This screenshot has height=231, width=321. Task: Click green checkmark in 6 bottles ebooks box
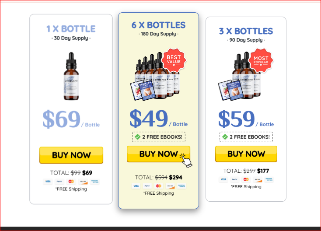coord(138,137)
